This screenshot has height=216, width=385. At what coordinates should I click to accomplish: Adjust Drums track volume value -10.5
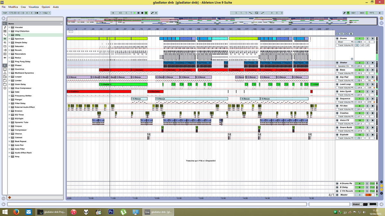(x=360, y=42)
